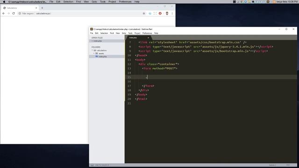Click the black grid icon in macOS status bar

click(235, 2)
